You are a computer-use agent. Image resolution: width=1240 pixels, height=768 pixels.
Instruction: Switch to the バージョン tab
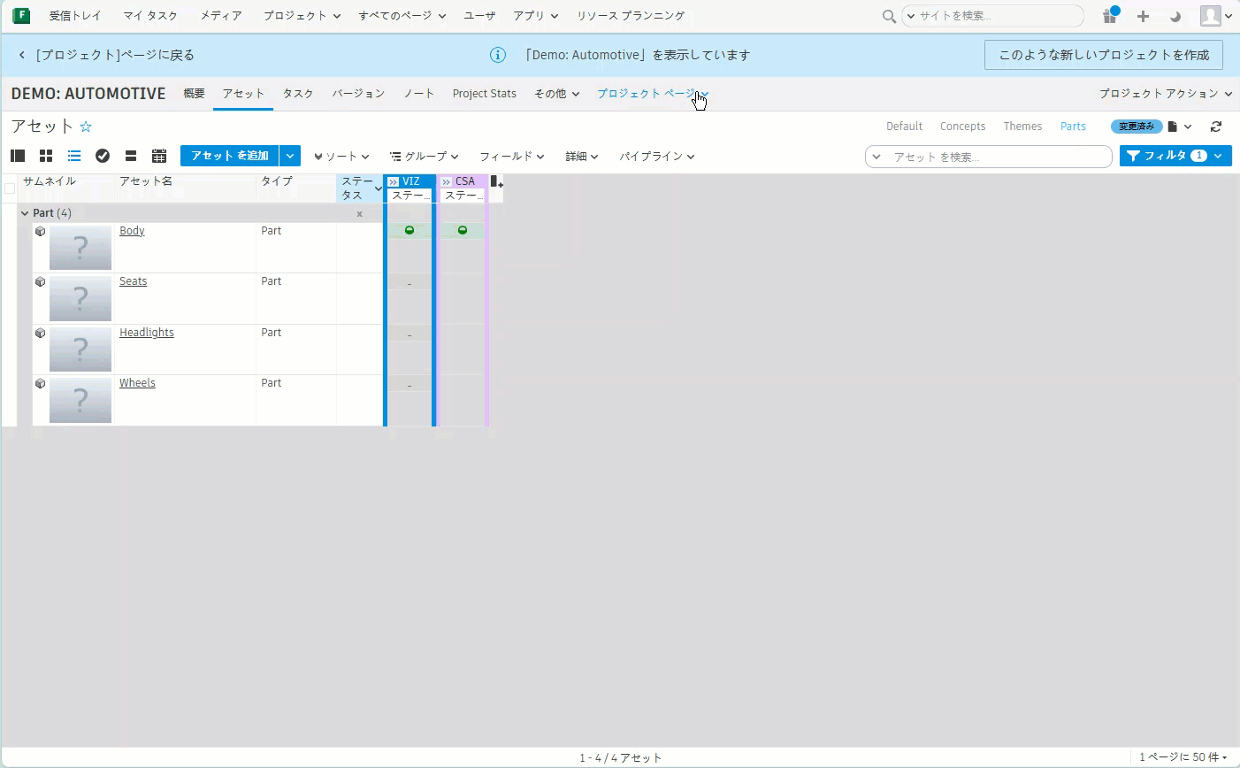(x=358, y=94)
